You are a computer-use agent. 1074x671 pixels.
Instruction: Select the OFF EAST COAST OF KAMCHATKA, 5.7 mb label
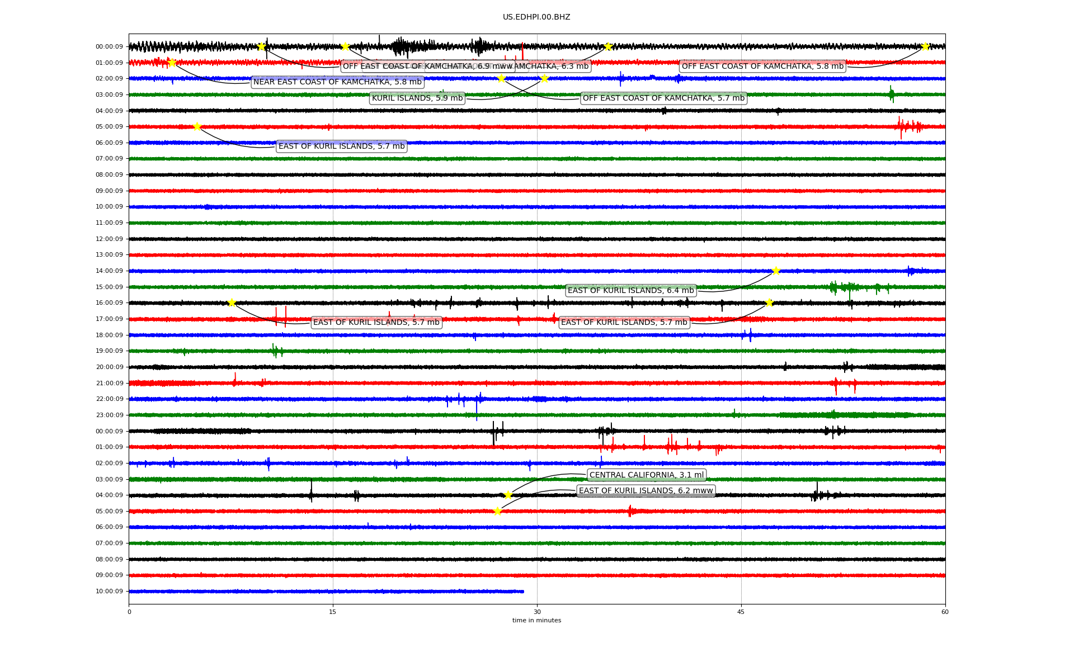pos(664,98)
